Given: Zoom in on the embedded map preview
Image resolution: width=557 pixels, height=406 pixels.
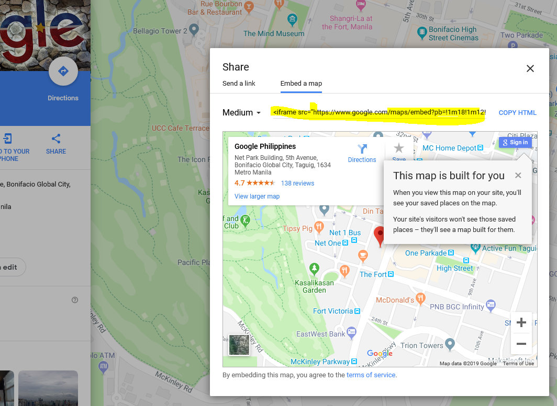Looking at the screenshot, I should tap(521, 322).
